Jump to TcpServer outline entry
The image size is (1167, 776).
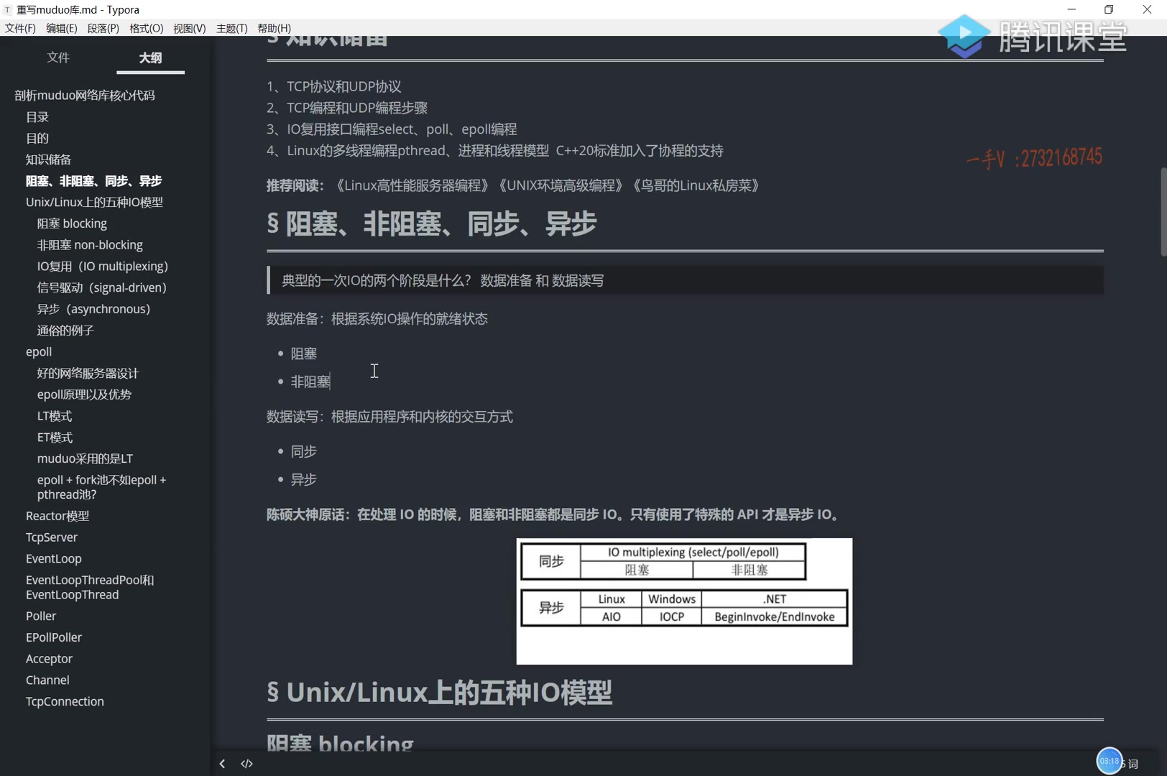[52, 537]
